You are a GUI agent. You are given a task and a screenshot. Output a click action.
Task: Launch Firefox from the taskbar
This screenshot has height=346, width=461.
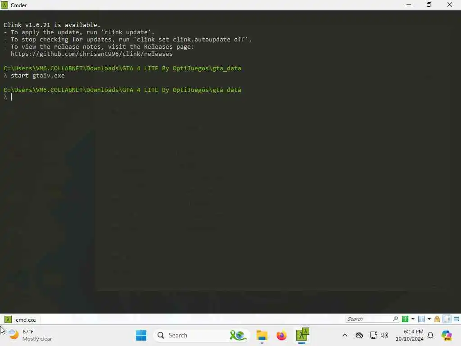pyautogui.click(x=282, y=335)
